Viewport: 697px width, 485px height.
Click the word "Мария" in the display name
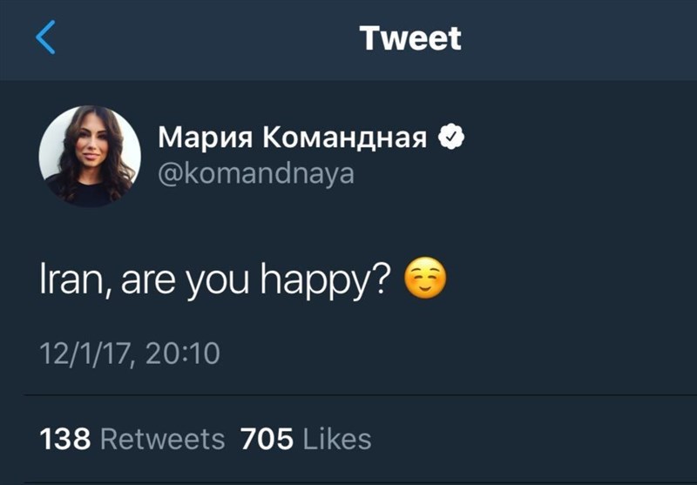coord(204,138)
